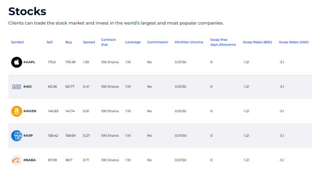Click the Leverage column header
312x169 pixels.
[x=133, y=42]
